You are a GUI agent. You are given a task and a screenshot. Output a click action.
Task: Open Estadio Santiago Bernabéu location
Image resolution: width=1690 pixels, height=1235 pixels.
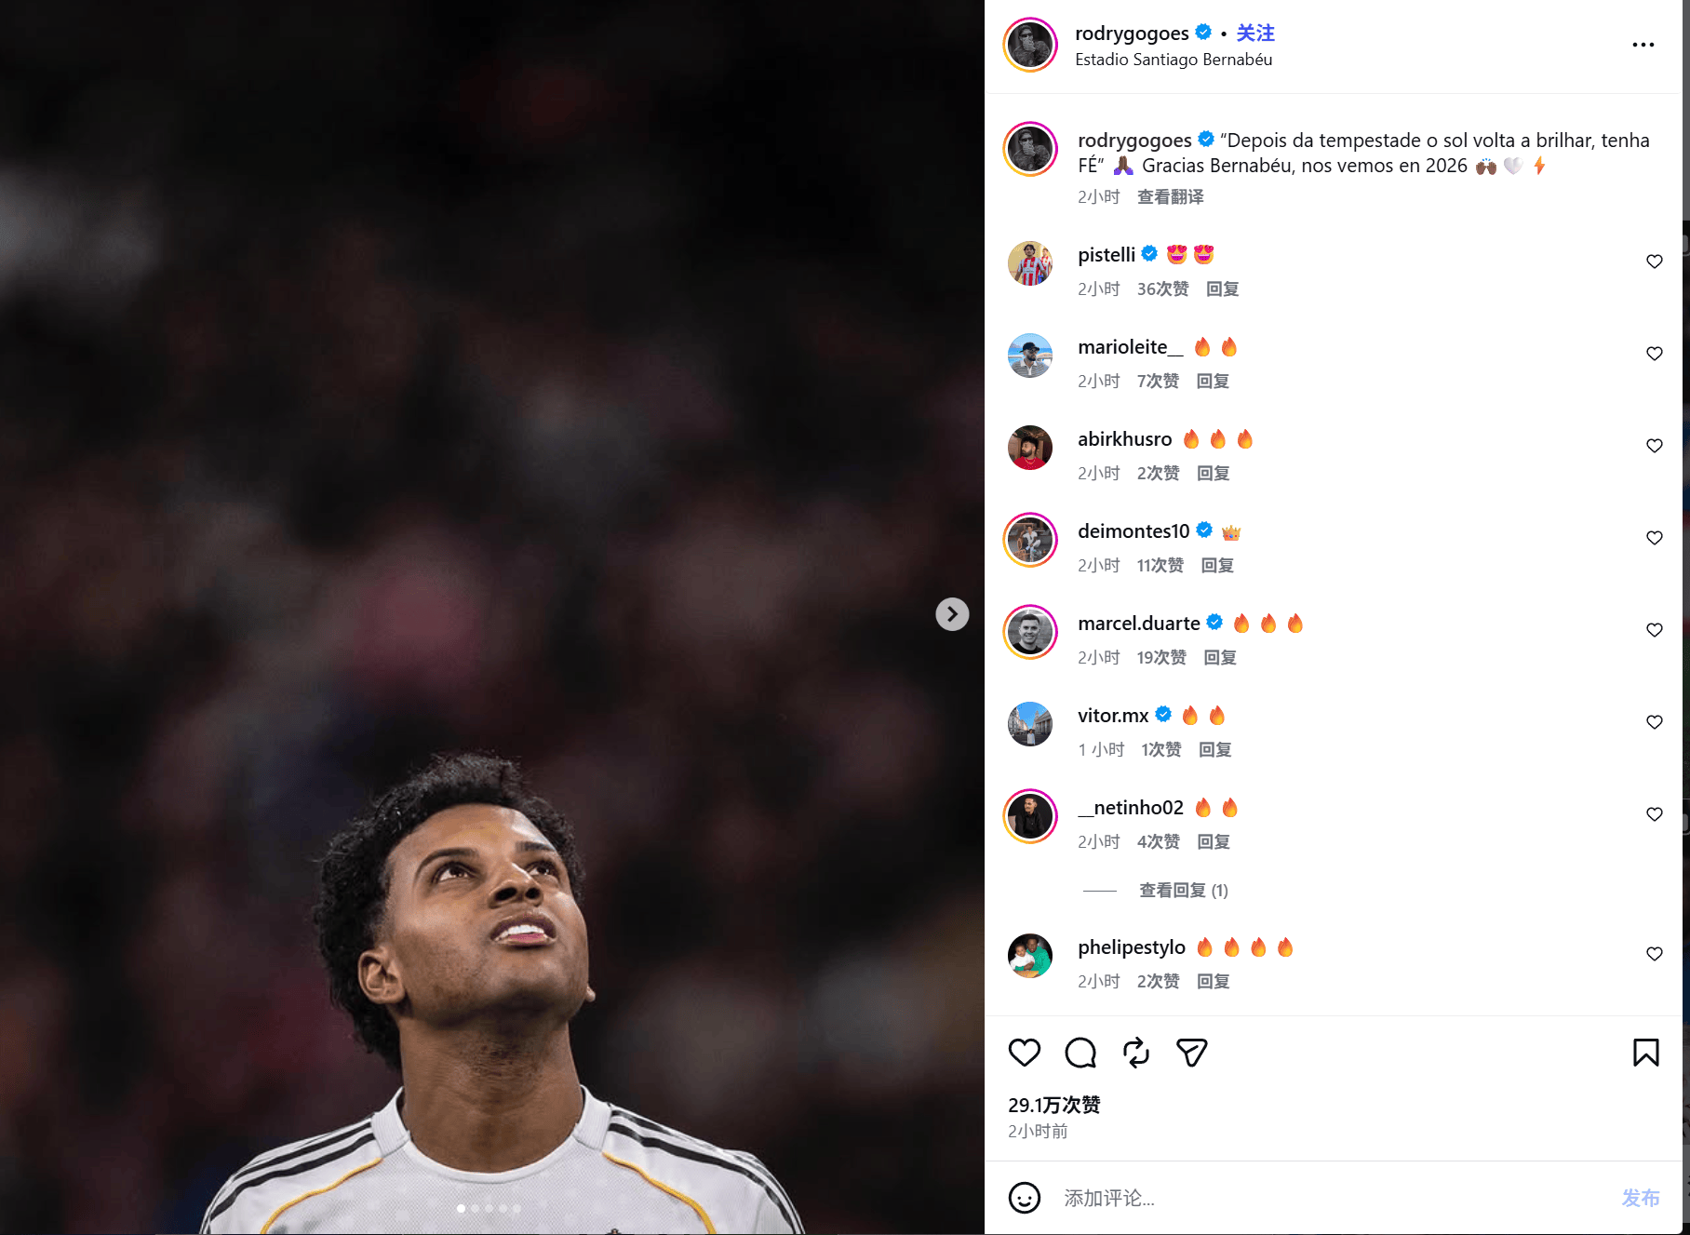1174,60
